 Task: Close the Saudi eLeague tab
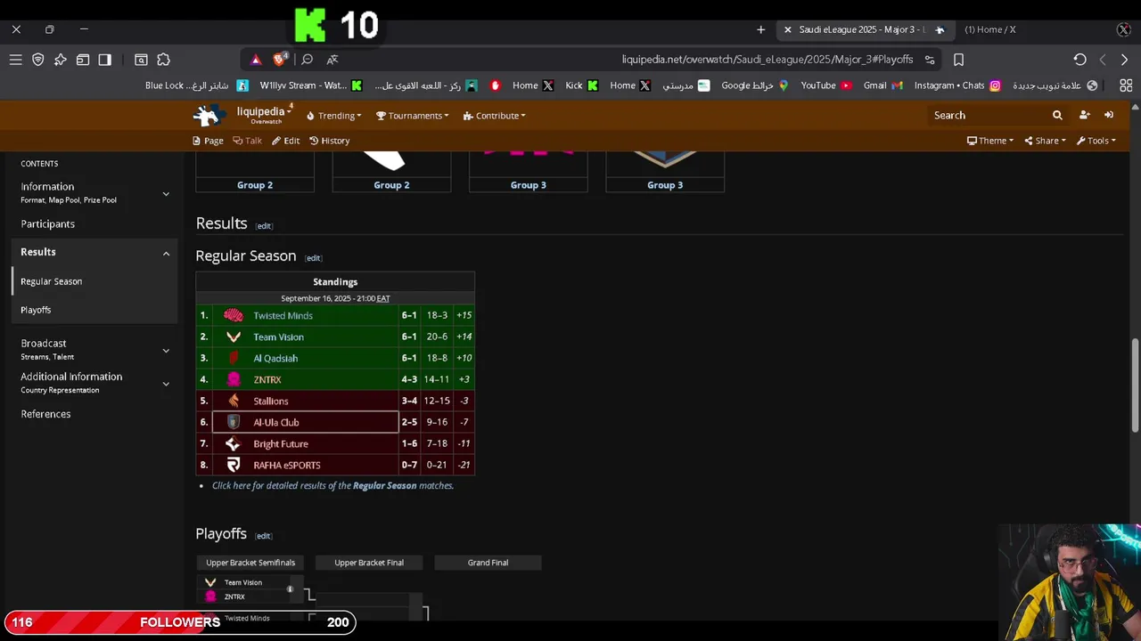pyautogui.click(x=787, y=29)
